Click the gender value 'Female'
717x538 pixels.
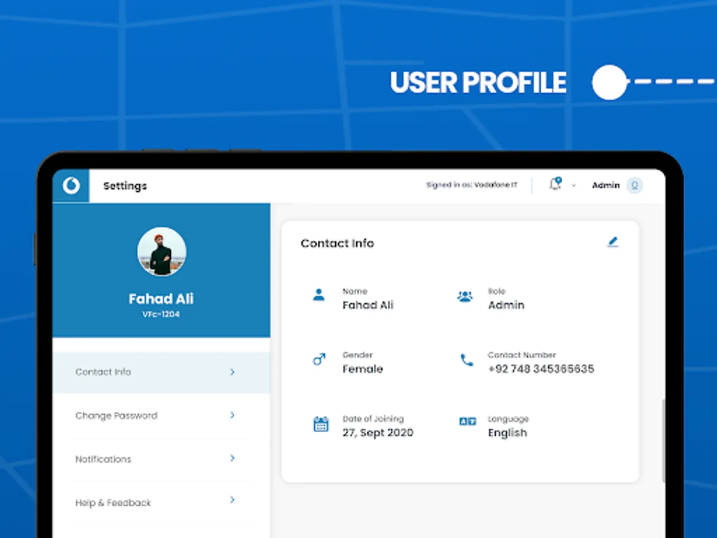[x=363, y=369]
